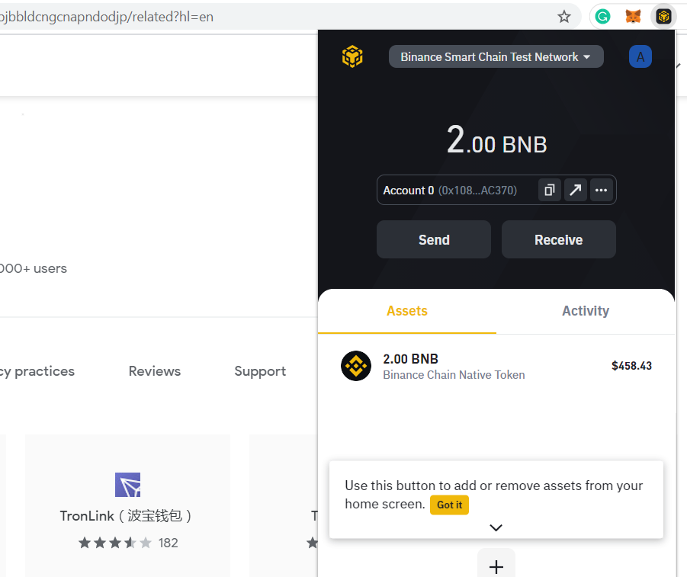The image size is (687, 577).
Task: Open the three-dots account options menu
Action: [x=601, y=190]
